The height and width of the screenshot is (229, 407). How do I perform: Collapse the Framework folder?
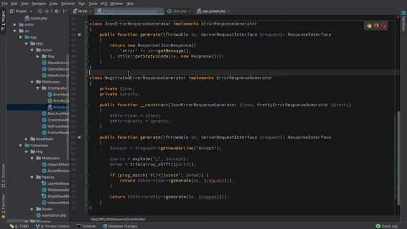pyautogui.click(x=20, y=146)
